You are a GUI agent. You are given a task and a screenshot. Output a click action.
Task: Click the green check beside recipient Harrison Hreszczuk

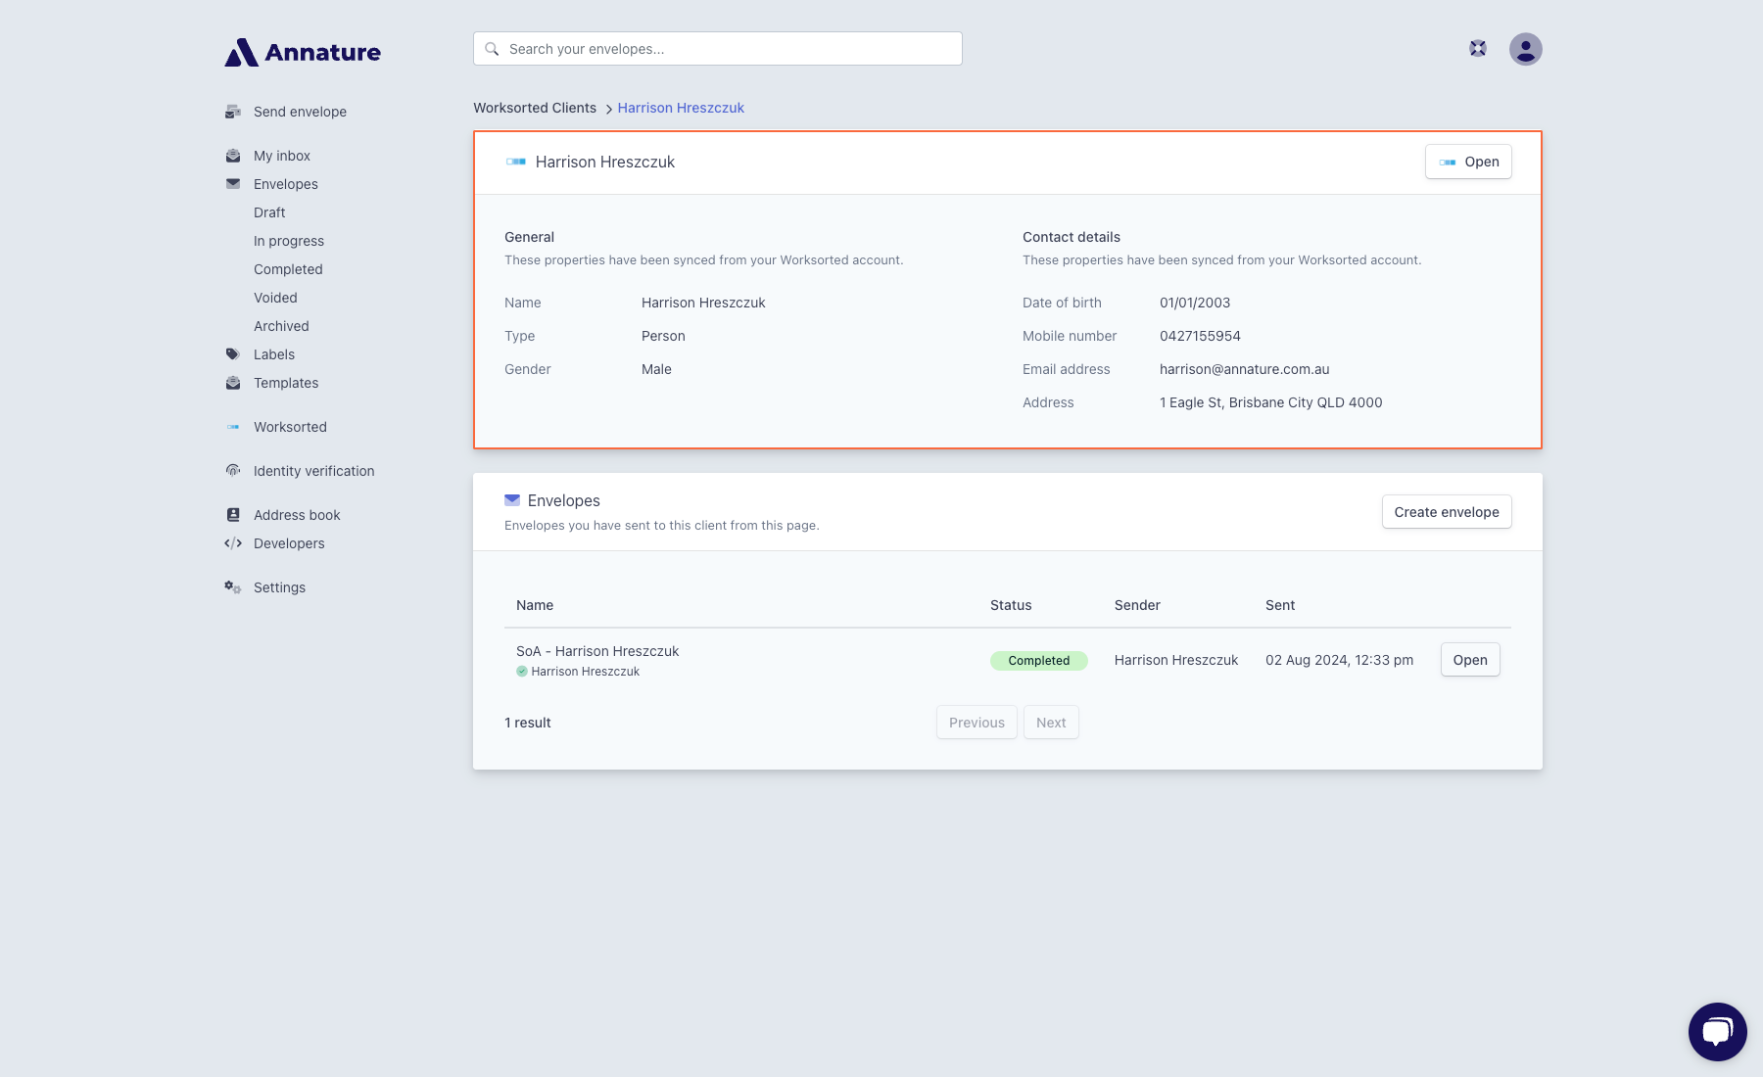coord(522,672)
